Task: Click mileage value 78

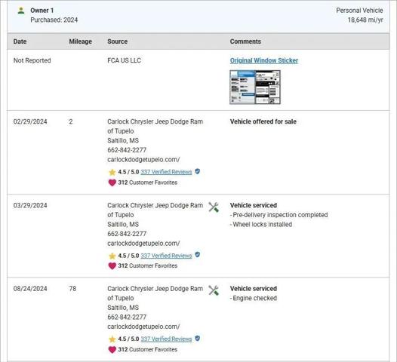Action: click(72, 289)
